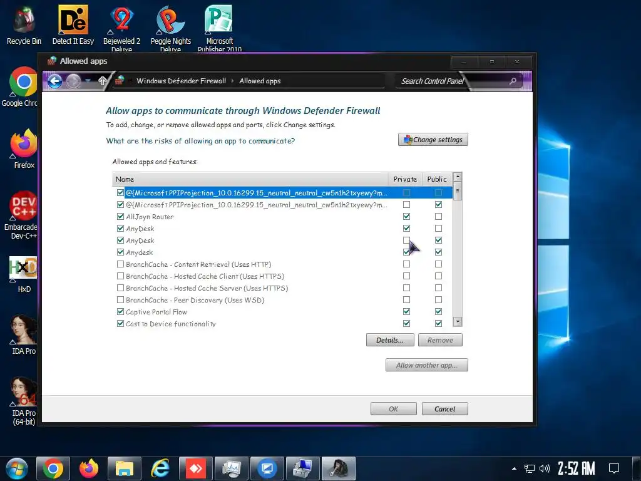Toggle Public checkbox for Captive Portal Flow
Image resolution: width=641 pixels, height=481 pixels.
438,312
